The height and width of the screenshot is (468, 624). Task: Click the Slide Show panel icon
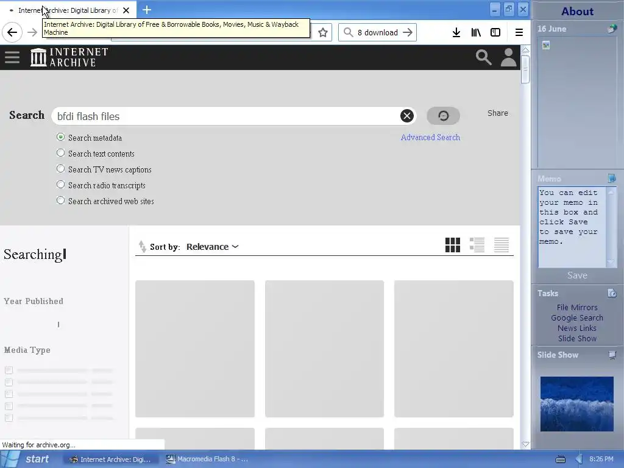612,355
